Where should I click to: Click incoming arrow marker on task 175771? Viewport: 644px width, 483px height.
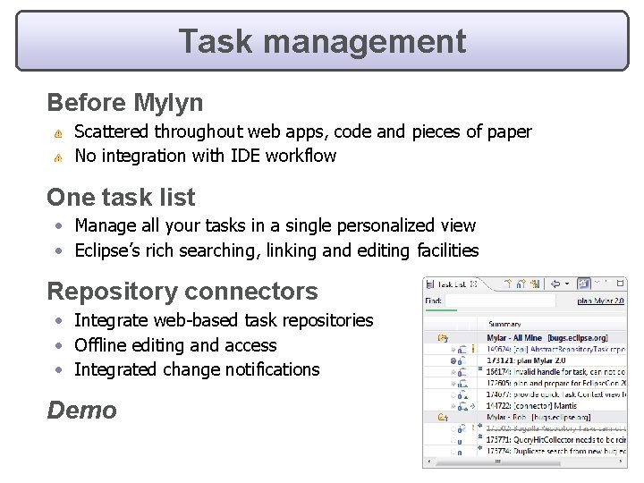tap(479, 437)
